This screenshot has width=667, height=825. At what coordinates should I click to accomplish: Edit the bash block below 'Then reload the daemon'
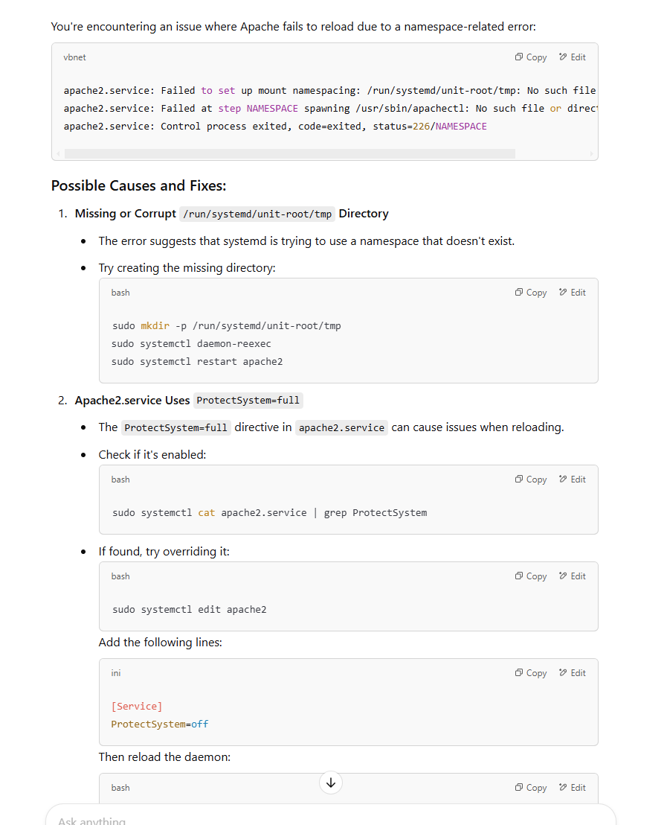click(573, 788)
